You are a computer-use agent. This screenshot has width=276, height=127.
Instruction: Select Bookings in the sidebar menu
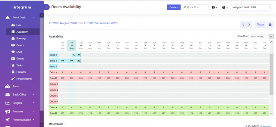point(21,38)
